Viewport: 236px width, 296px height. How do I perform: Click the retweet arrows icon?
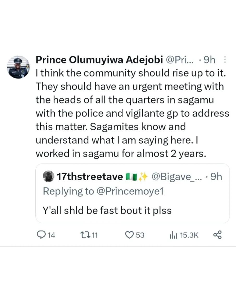click(x=86, y=235)
